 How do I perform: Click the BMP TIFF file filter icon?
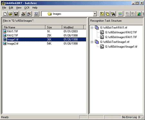coord(120,14)
